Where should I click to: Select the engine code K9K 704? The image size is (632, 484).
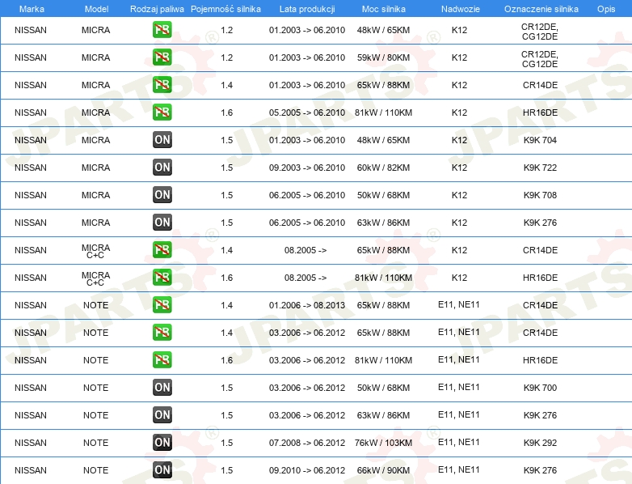[x=540, y=140]
